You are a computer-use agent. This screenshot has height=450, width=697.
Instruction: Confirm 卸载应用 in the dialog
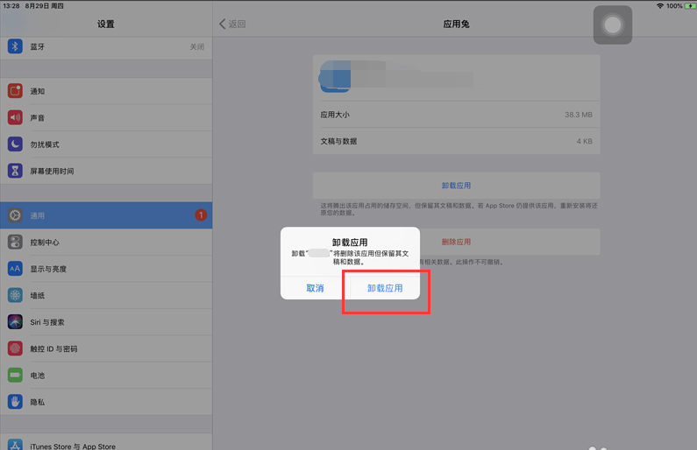pos(385,288)
